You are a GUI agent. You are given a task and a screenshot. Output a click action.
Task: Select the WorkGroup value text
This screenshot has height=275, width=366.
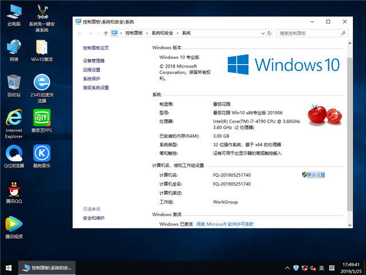pyautogui.click(x=225, y=202)
